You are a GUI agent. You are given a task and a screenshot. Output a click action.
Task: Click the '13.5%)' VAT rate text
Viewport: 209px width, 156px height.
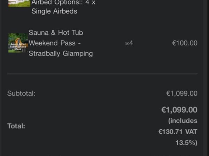(186, 143)
